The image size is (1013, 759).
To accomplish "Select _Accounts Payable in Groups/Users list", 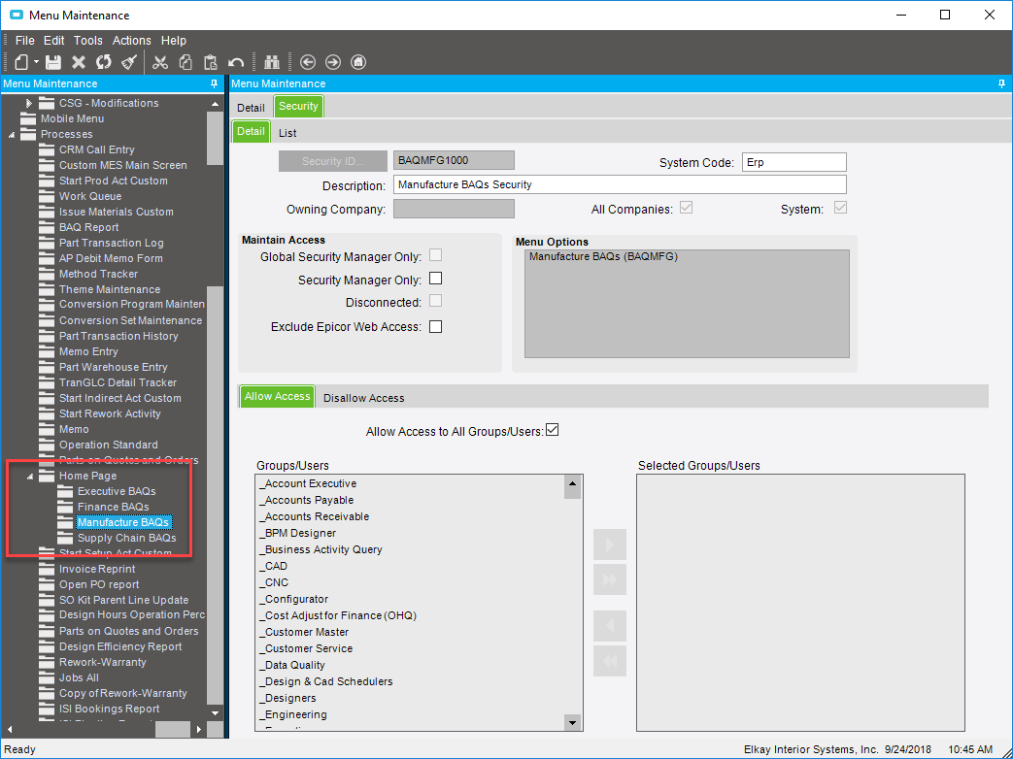I will point(306,500).
